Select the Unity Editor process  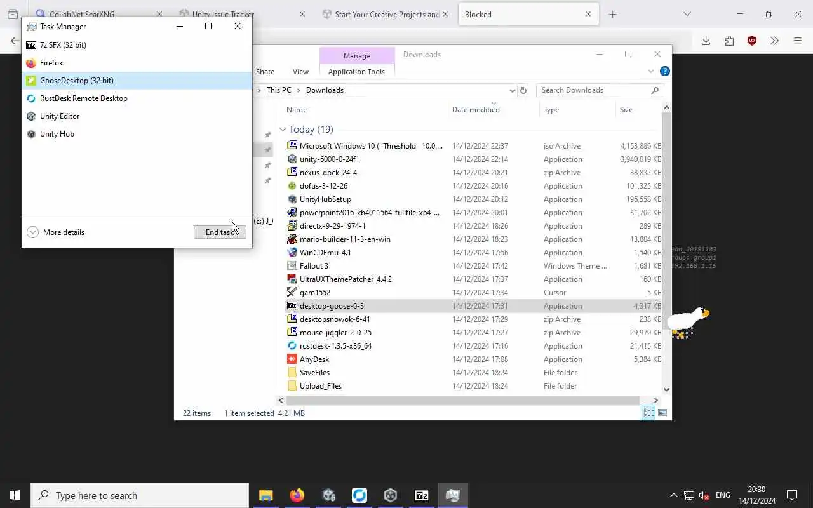pyautogui.click(x=137, y=116)
